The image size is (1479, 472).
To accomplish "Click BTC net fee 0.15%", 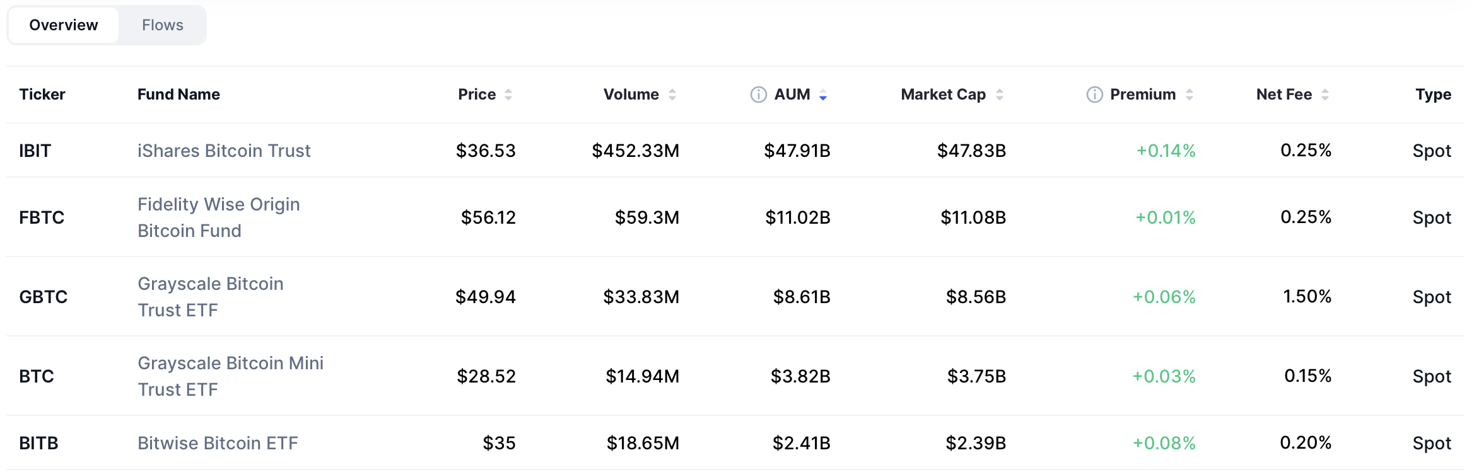I will 1308,376.
